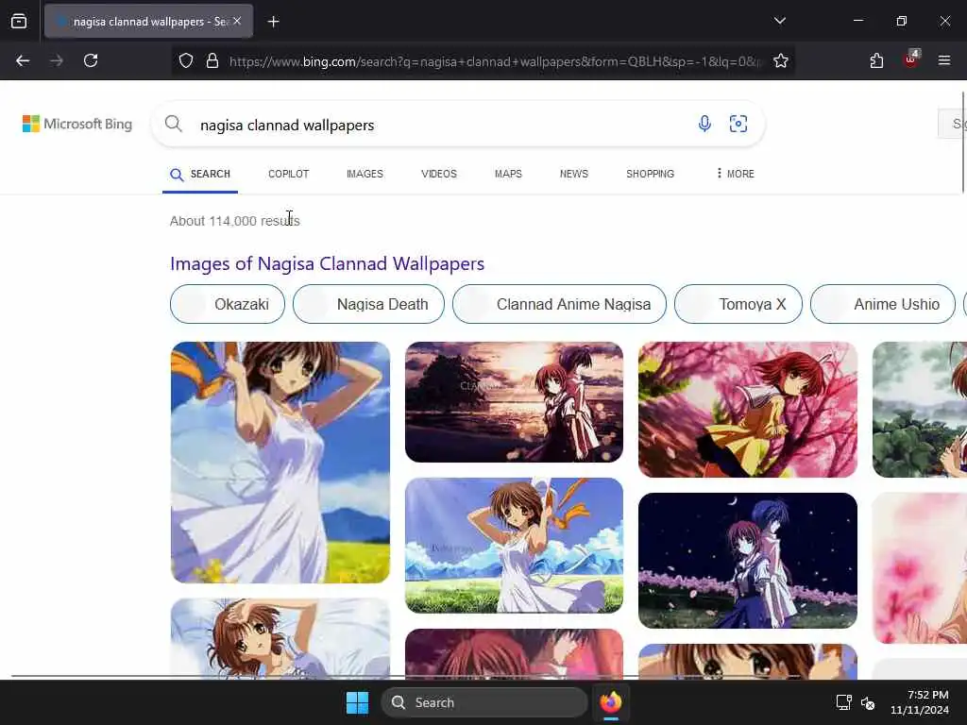Click the page vertical scrollbar

962,142
